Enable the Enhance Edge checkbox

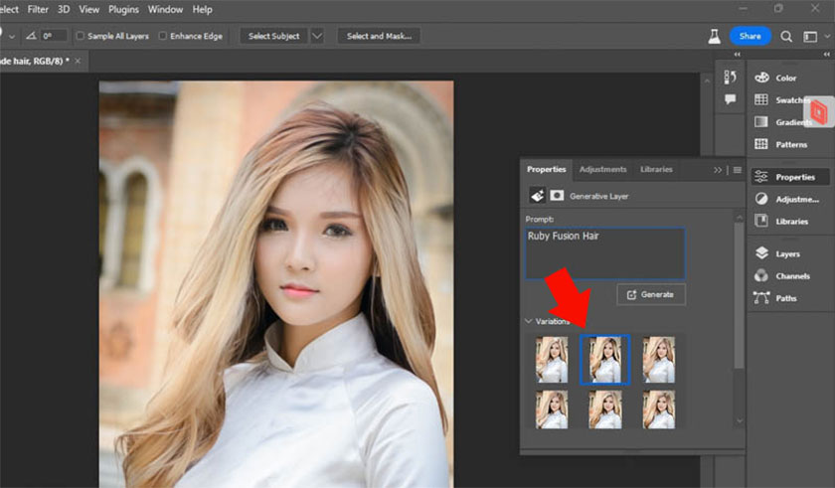162,36
